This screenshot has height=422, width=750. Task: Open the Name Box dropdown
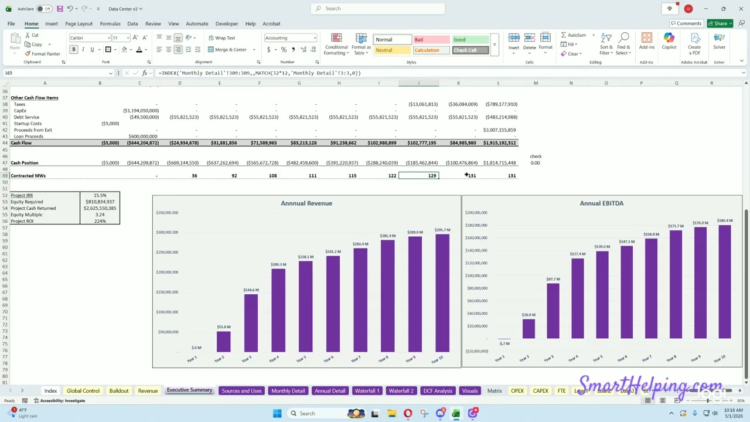pos(110,73)
